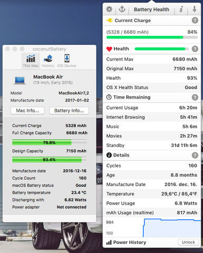Open Battery Health settings gear icon
Screen dimensions: 203x253
109,9
